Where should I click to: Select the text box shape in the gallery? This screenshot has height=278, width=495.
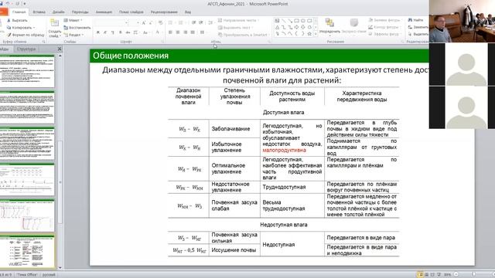point(277,21)
